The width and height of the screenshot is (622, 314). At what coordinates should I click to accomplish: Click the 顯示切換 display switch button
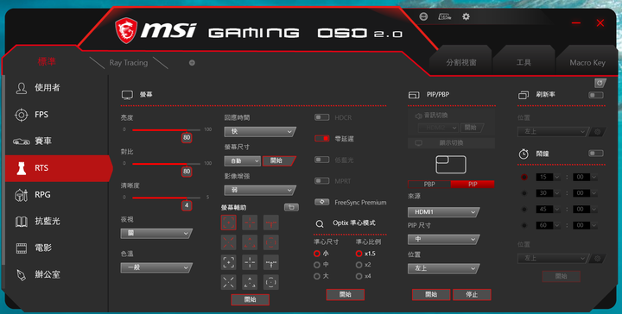tap(451, 143)
